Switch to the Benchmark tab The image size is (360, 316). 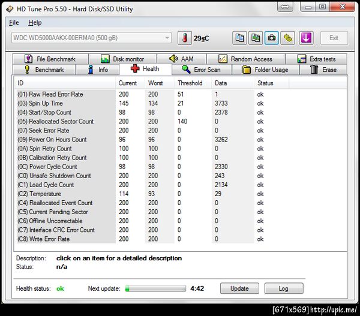[44, 70]
